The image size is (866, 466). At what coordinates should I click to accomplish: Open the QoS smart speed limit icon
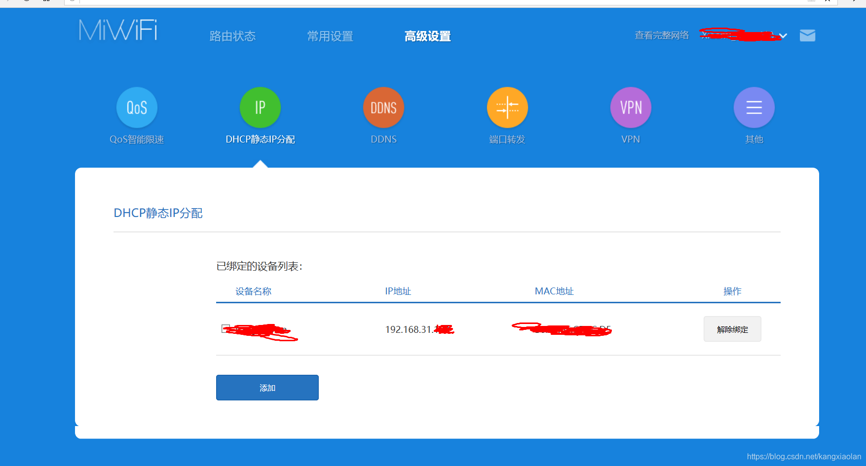click(137, 108)
